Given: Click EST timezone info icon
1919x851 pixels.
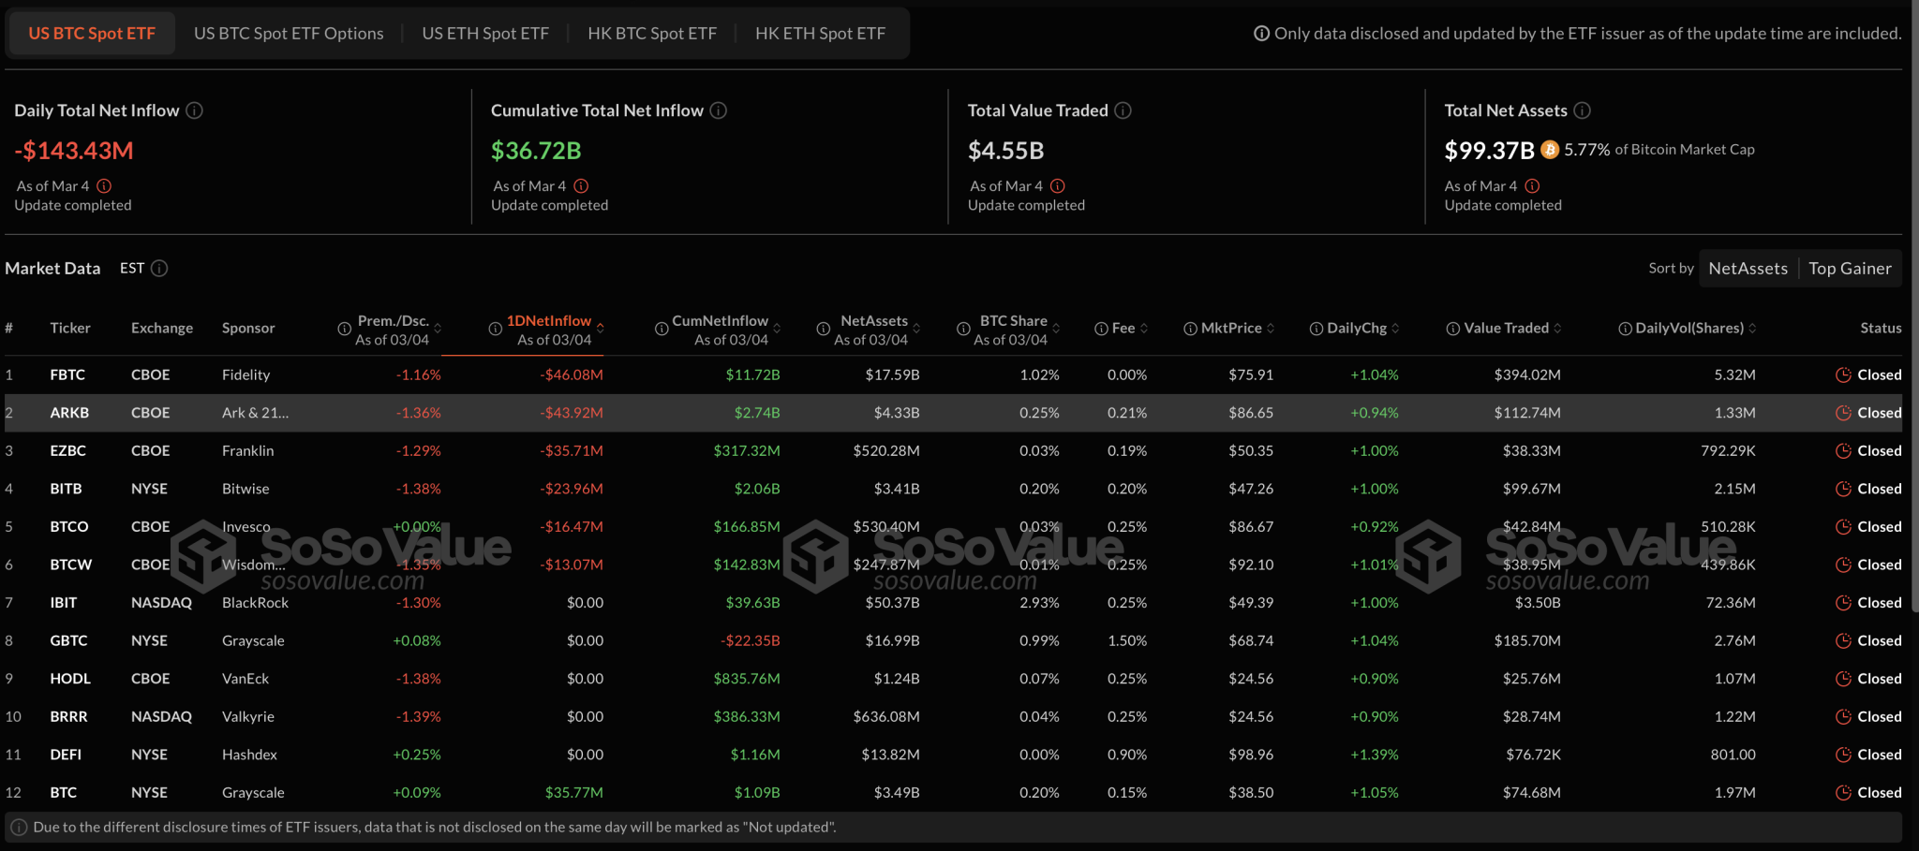Looking at the screenshot, I should tap(159, 269).
